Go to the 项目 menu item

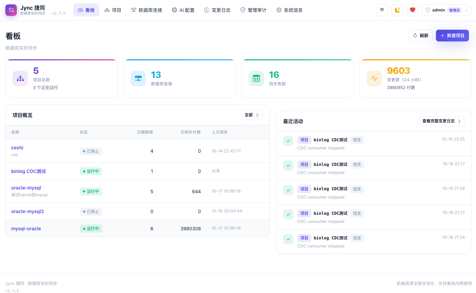coord(113,10)
